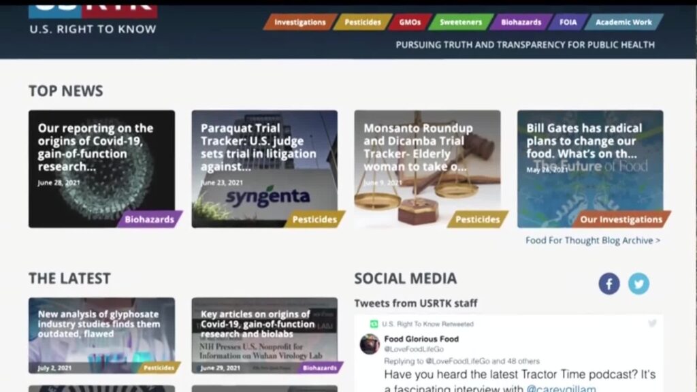Click 'Pursuing truth and transparency' tagline
Image resolution: width=697 pixels, height=392 pixels.
[x=525, y=45]
